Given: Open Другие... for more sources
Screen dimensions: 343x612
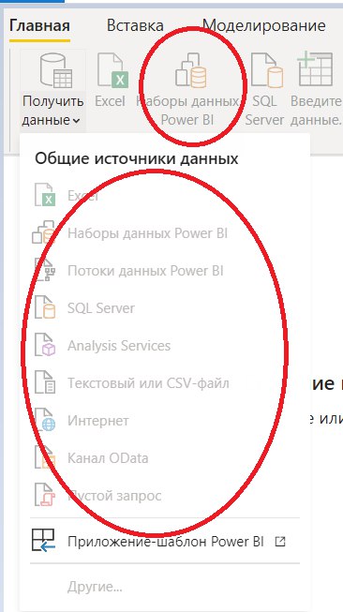Looking at the screenshot, I should 95,587.
